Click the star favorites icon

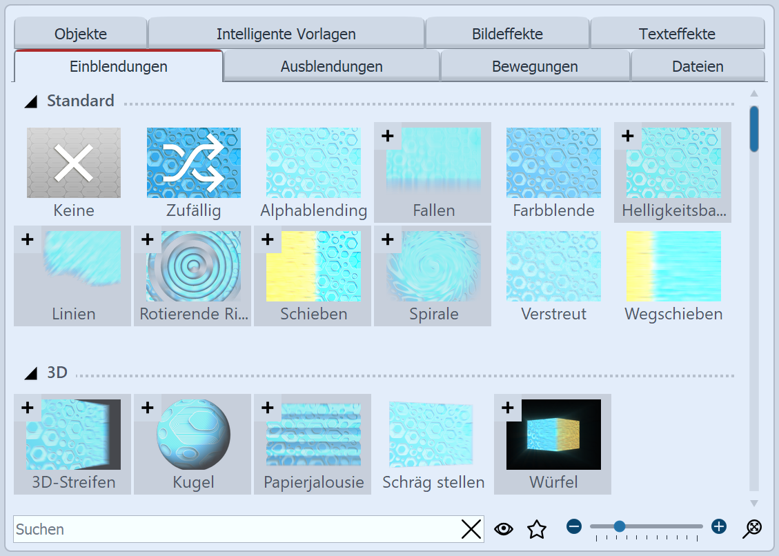click(x=536, y=529)
